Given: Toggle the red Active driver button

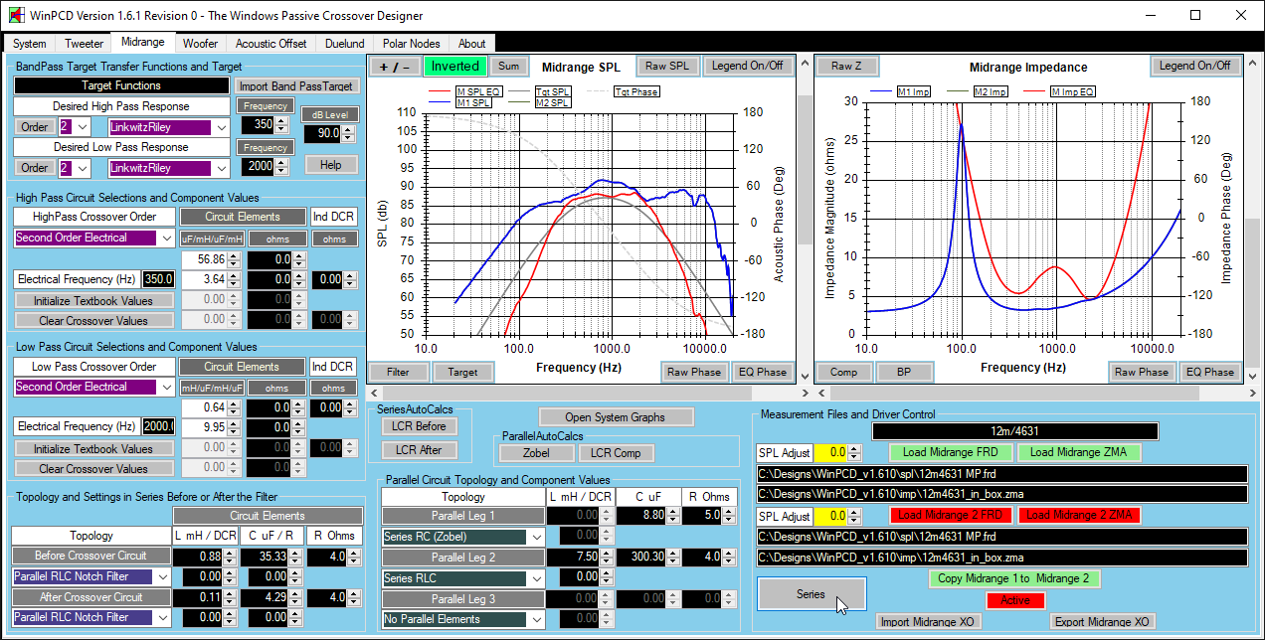Looking at the screenshot, I should pos(1014,600).
